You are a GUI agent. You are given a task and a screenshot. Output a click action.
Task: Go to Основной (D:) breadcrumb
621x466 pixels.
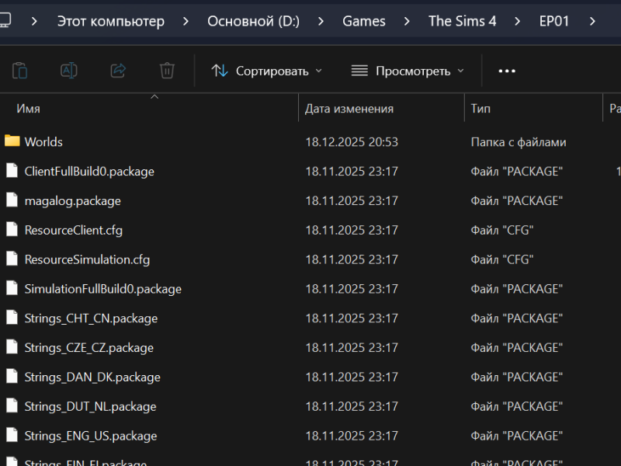pos(253,21)
